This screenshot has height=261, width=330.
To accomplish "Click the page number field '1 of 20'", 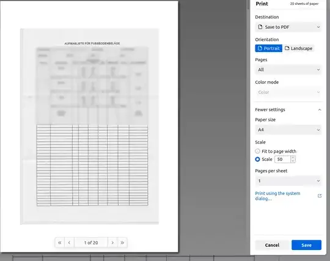I will (x=91, y=243).
